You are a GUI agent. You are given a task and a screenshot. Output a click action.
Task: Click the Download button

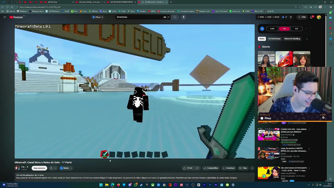click(229, 168)
